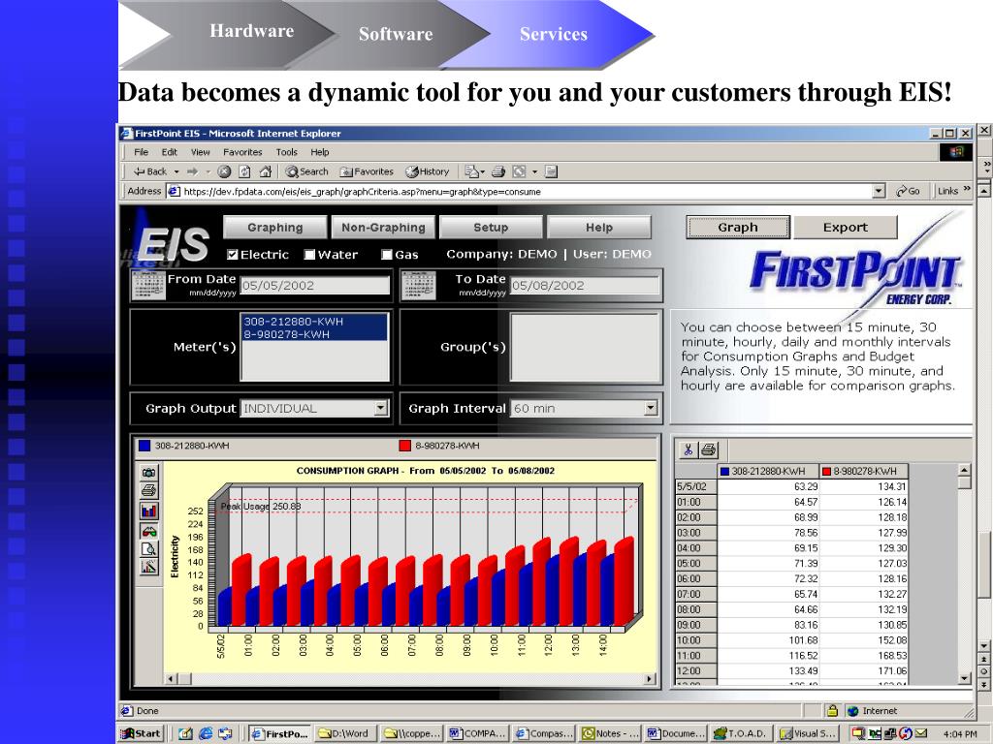Open the address bar dropdown arrow
The width and height of the screenshot is (993, 744).
pos(879,191)
